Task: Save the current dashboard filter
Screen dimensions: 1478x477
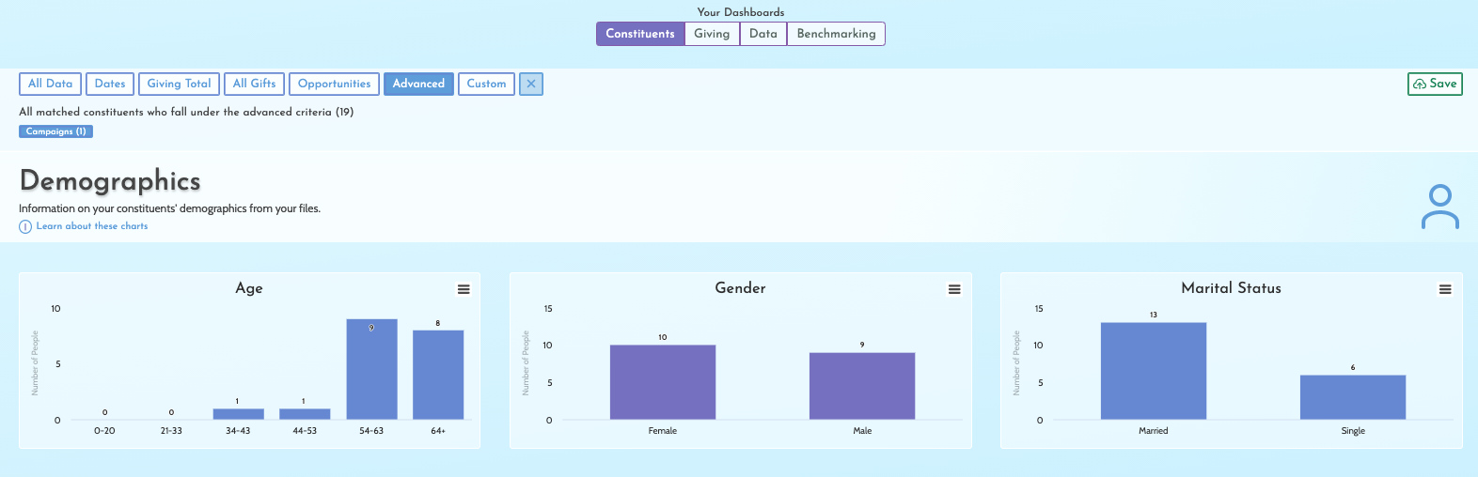Action: [x=1435, y=84]
